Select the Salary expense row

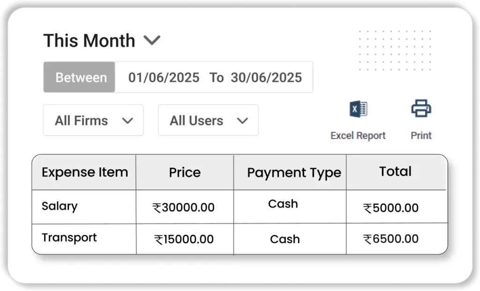click(x=60, y=206)
